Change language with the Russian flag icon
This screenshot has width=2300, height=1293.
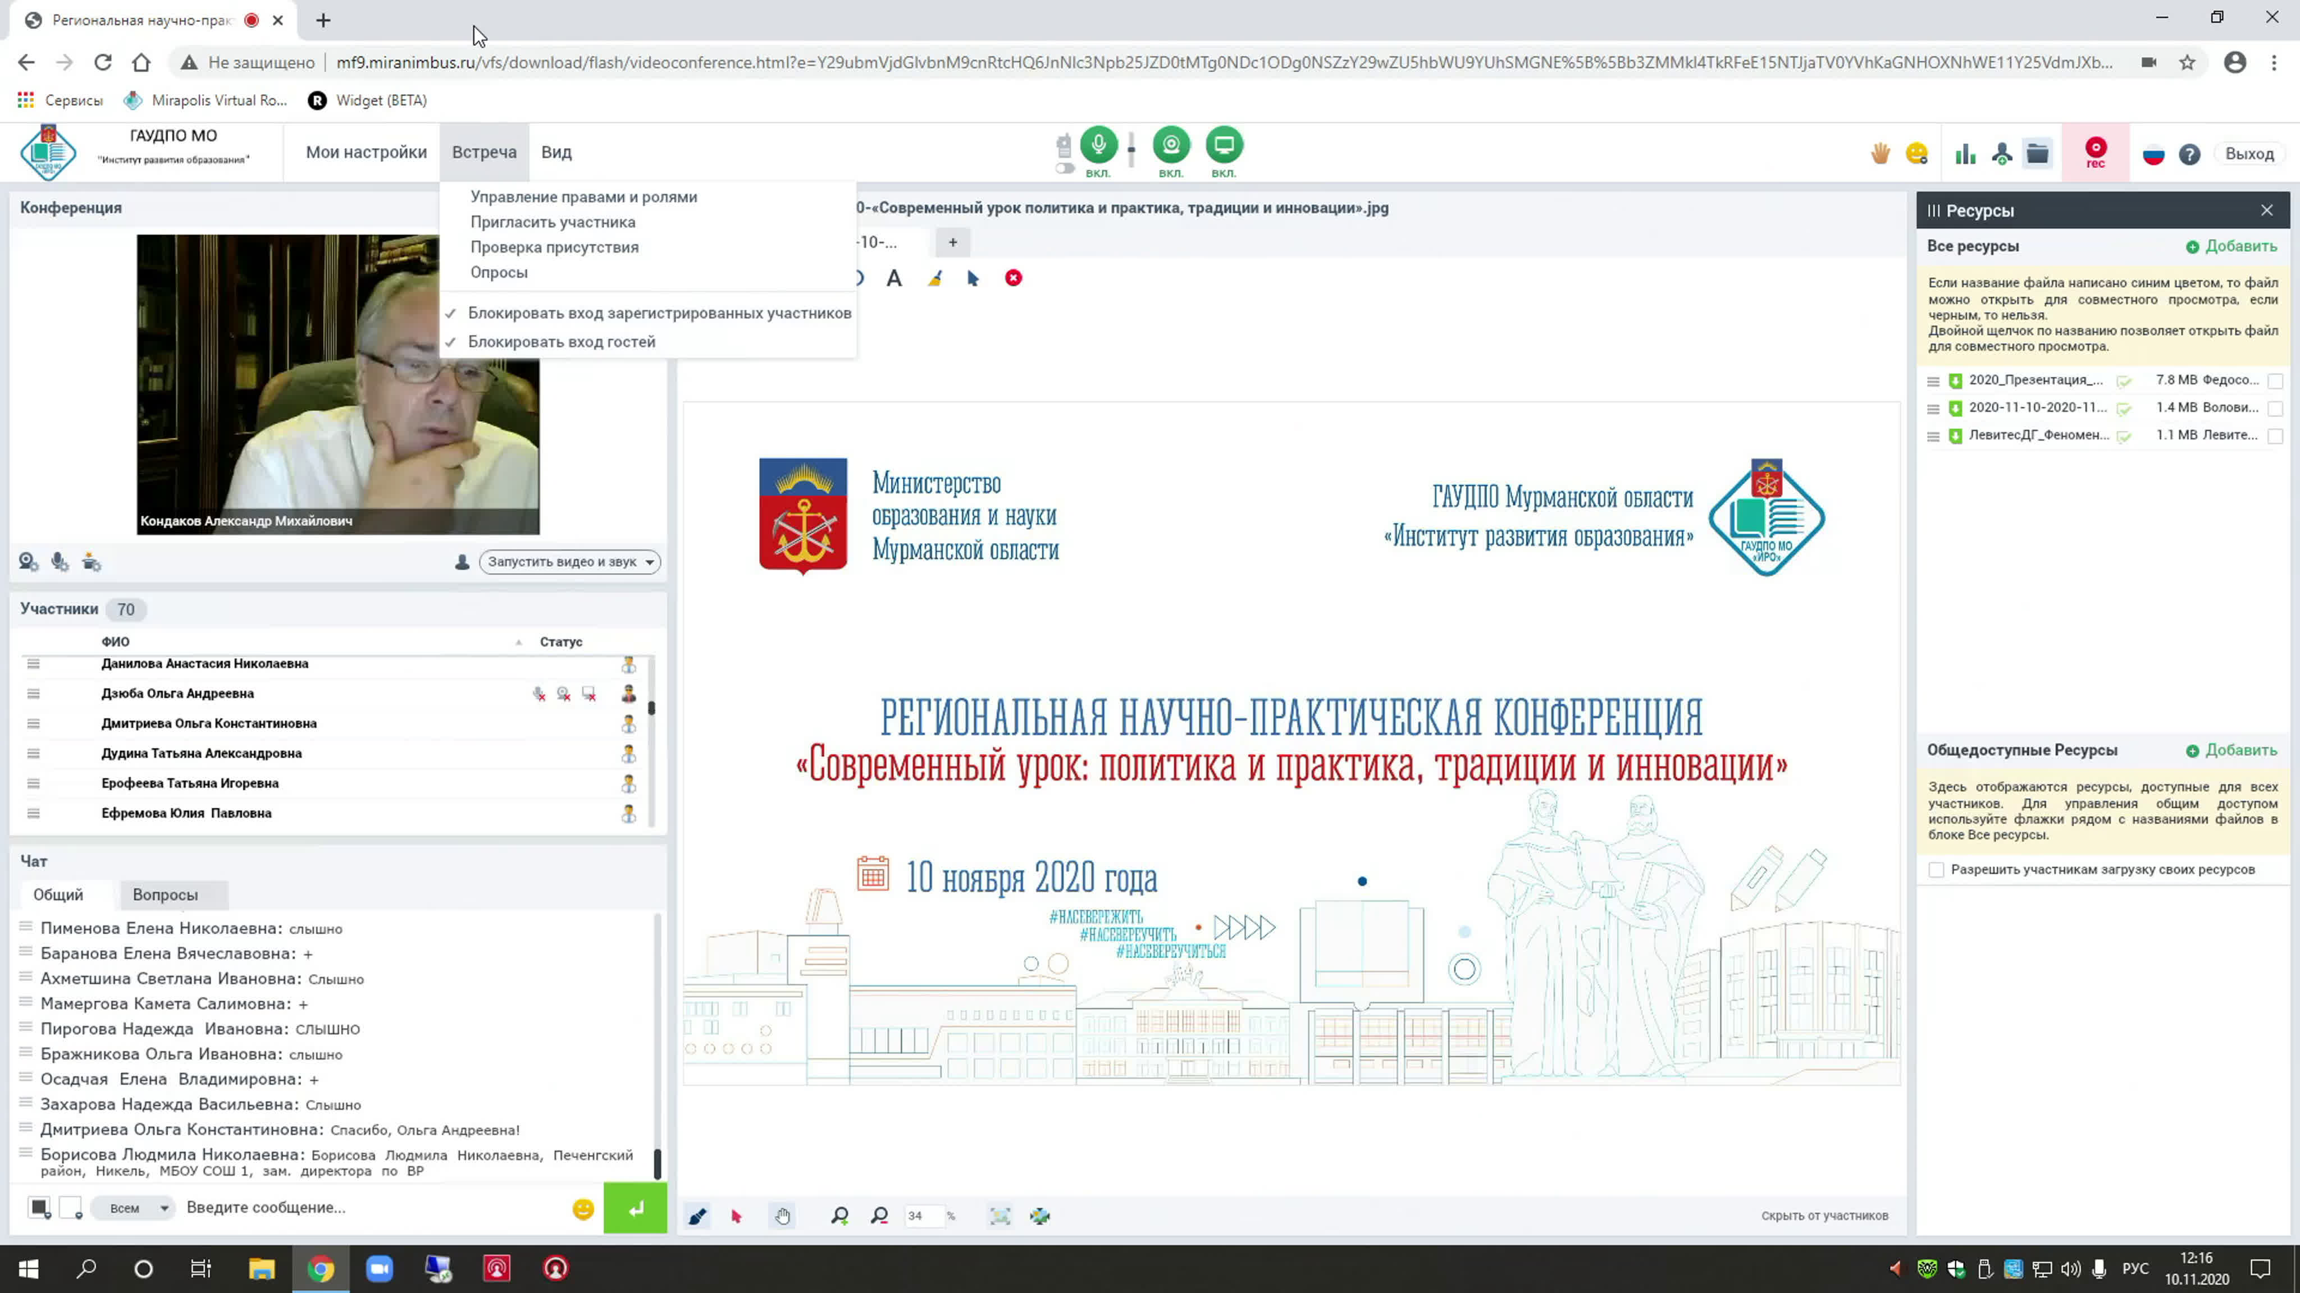pos(2153,154)
